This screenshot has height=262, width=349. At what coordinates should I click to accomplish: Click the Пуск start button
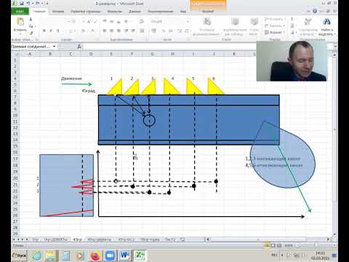coord(20,255)
